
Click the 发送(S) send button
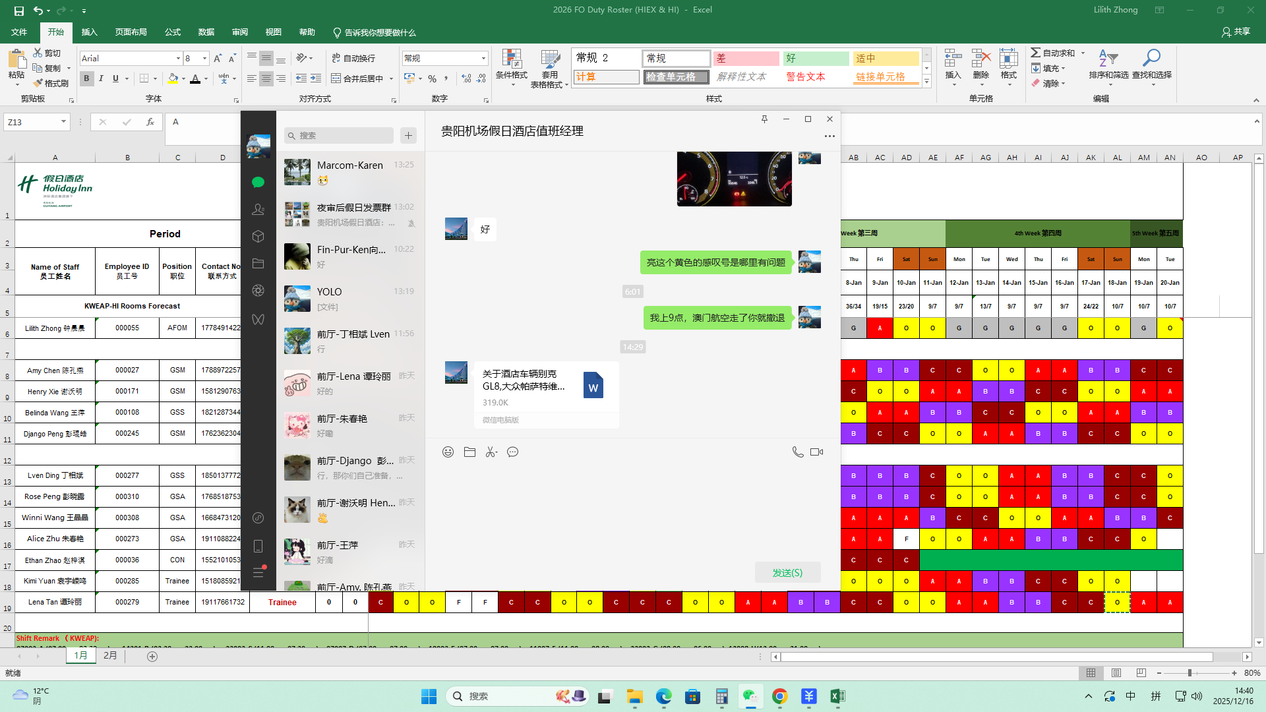click(x=787, y=573)
